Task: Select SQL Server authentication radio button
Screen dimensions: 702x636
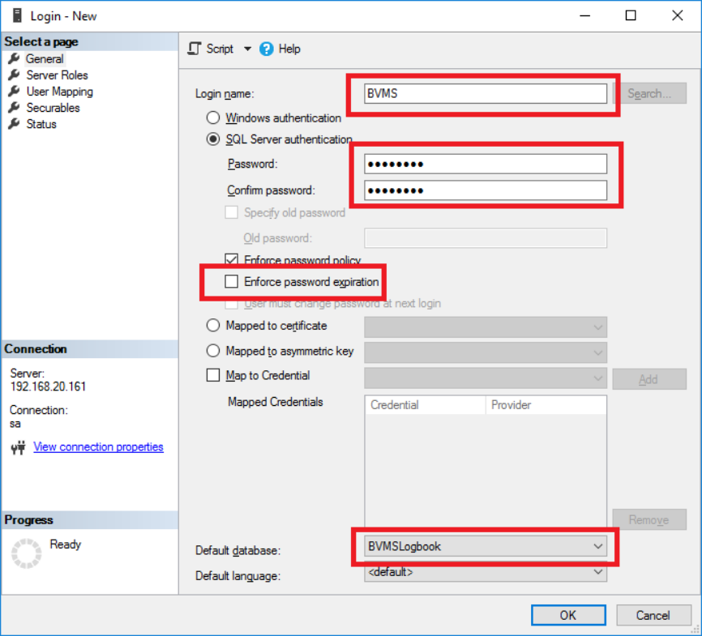Action: pos(213,139)
